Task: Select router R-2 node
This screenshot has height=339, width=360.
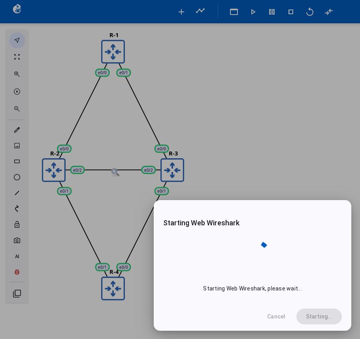Action: 54,170
